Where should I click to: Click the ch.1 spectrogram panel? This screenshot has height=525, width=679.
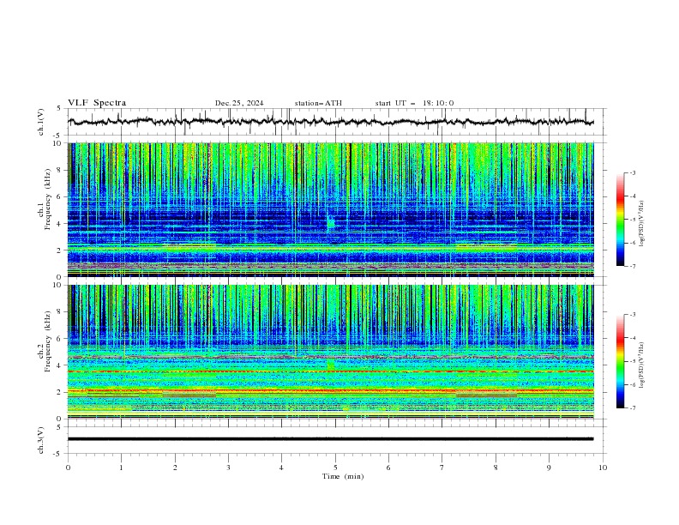pyautogui.click(x=331, y=209)
